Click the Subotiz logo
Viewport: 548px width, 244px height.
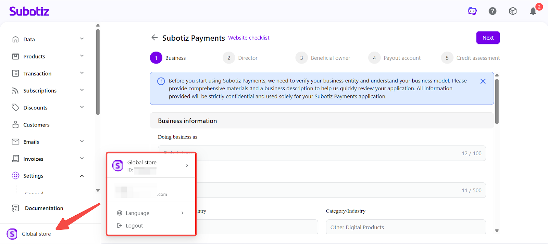coord(29,11)
